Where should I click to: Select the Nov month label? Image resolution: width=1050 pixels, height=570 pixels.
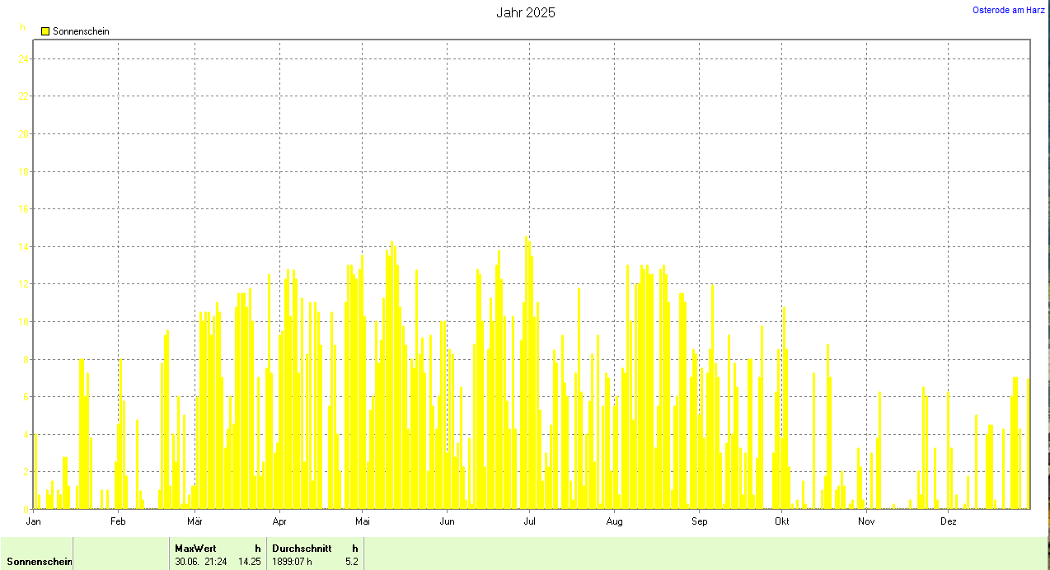pyautogui.click(x=866, y=521)
